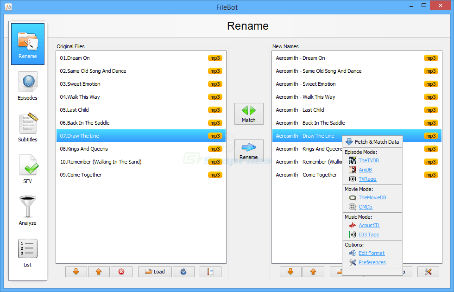Image resolution: width=454 pixels, height=292 pixels.
Task: Open the List panel
Action: (x=28, y=253)
